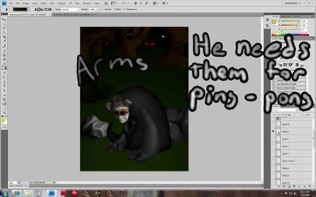Image resolution: width=316 pixels, height=197 pixels.
Task: Show the Shape 5 layer
Action: coord(273,175)
